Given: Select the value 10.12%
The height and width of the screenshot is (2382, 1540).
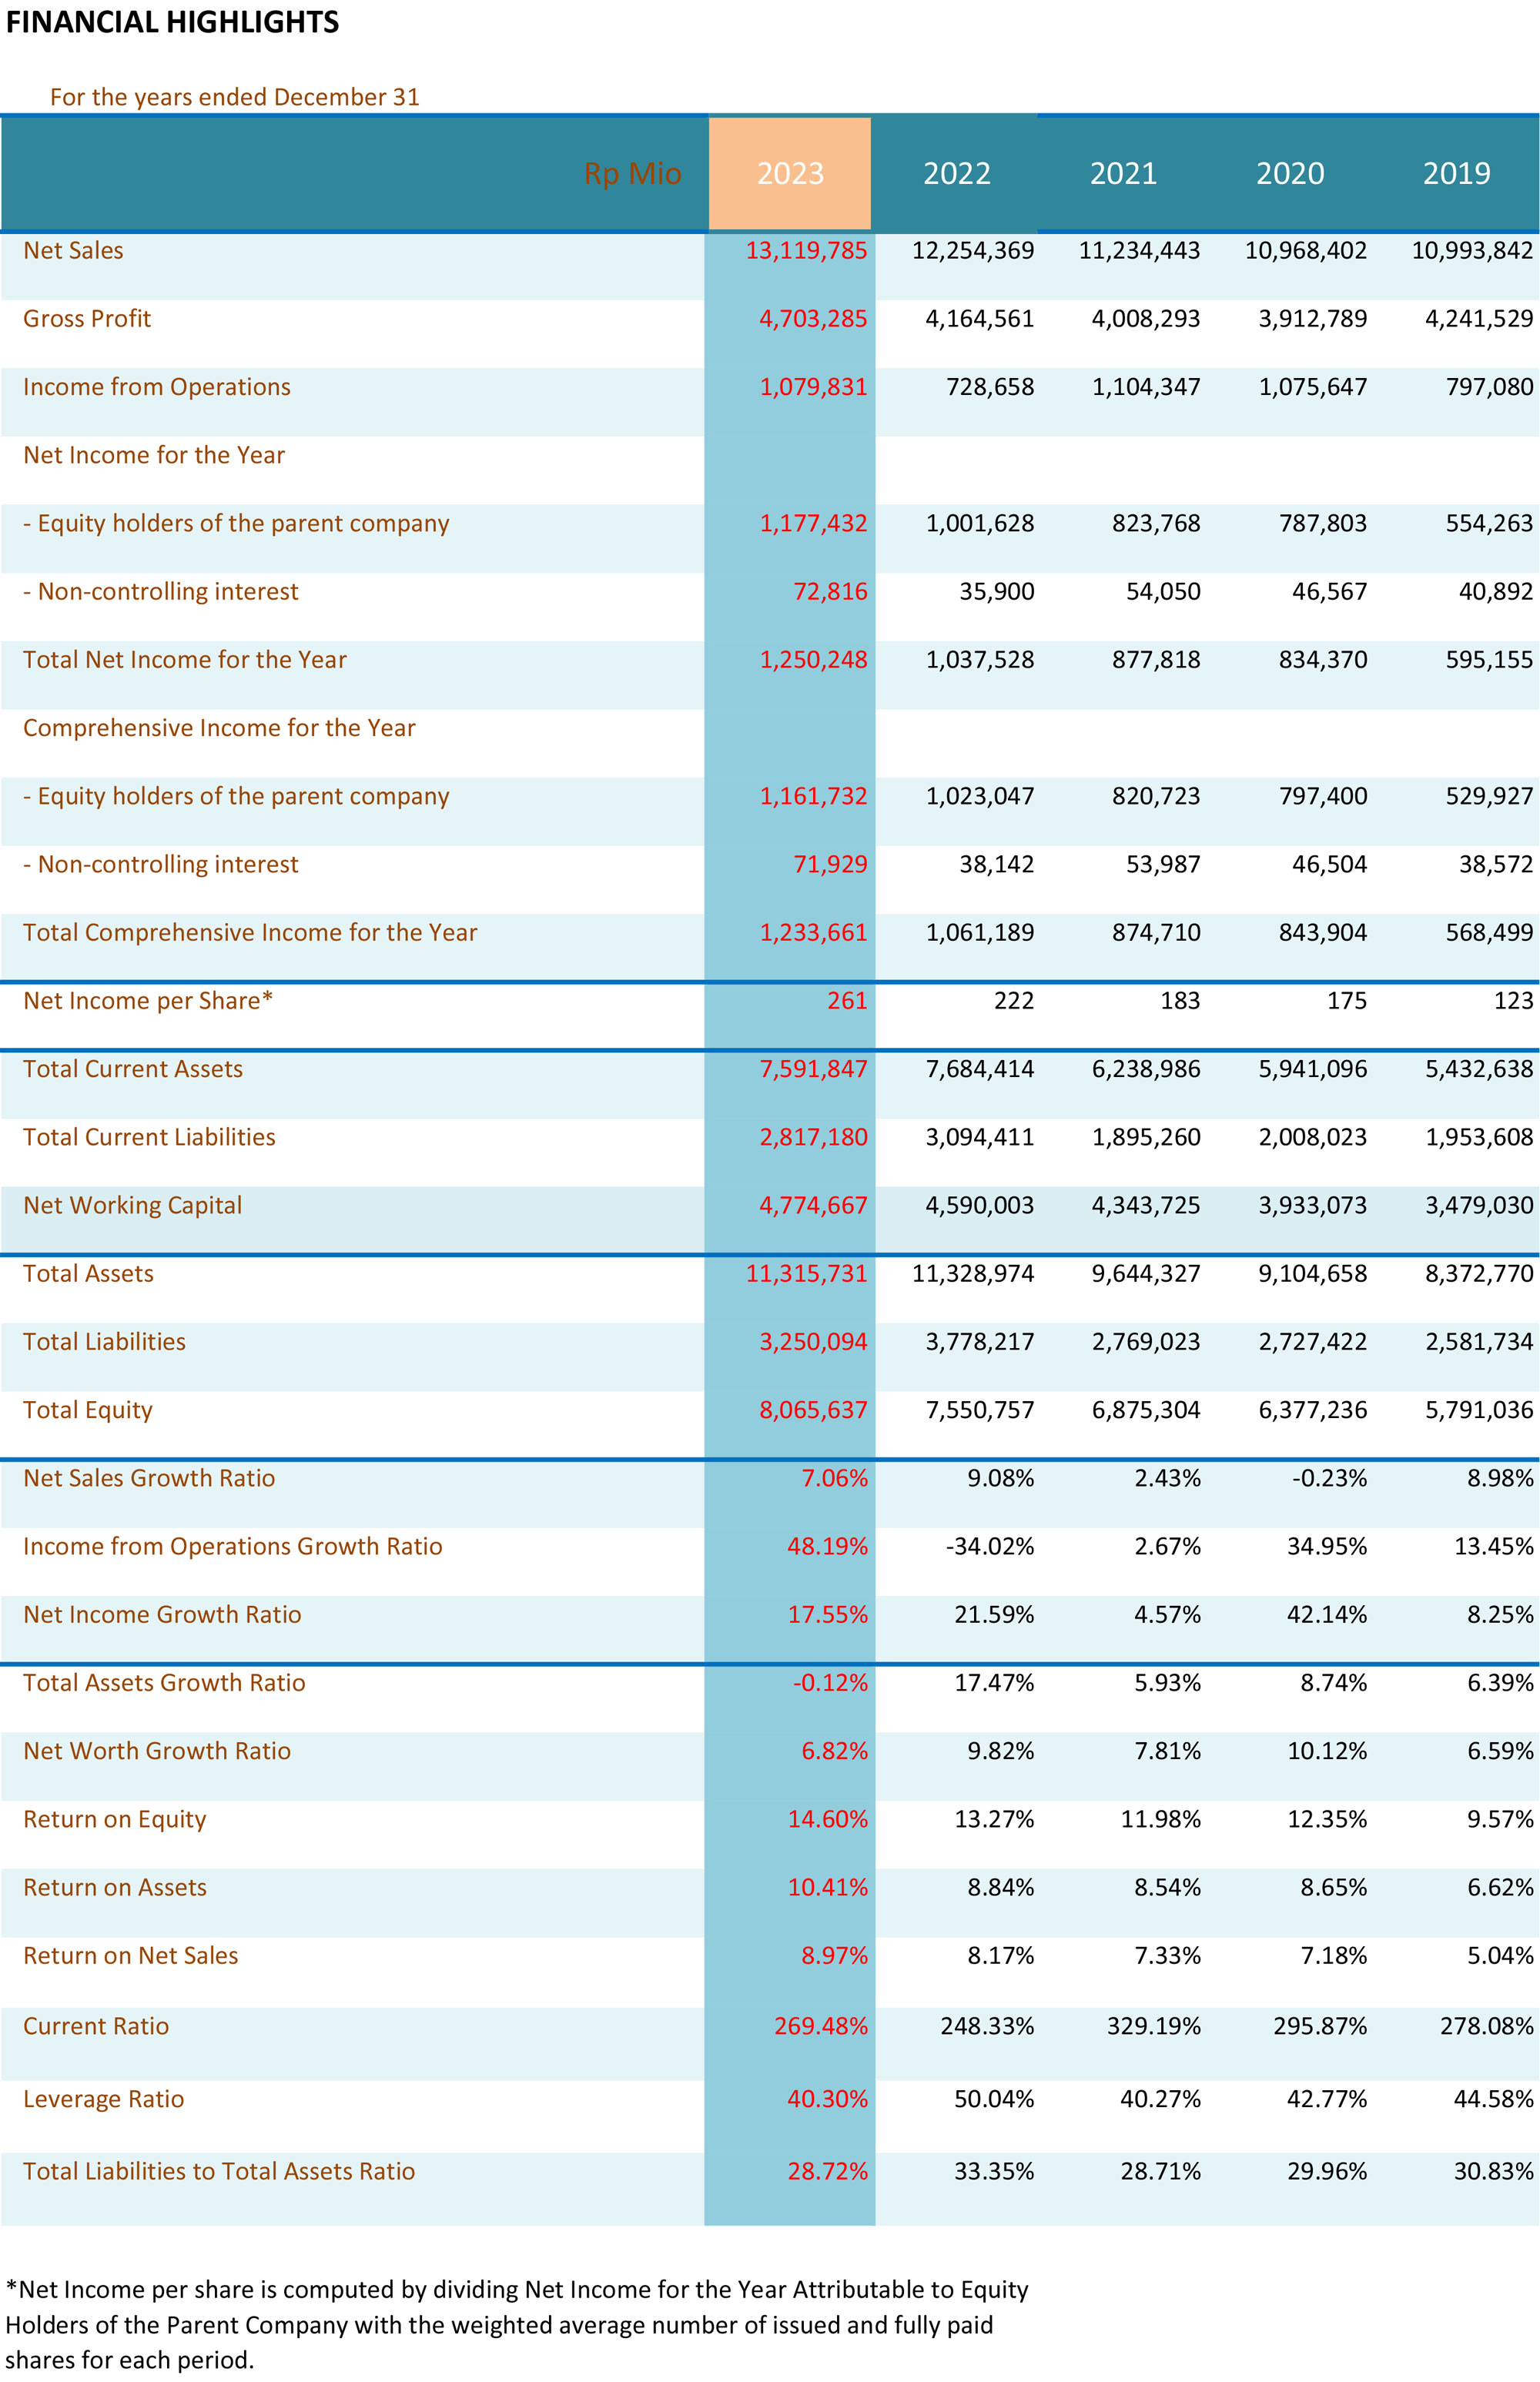Looking at the screenshot, I should pos(1327,1751).
